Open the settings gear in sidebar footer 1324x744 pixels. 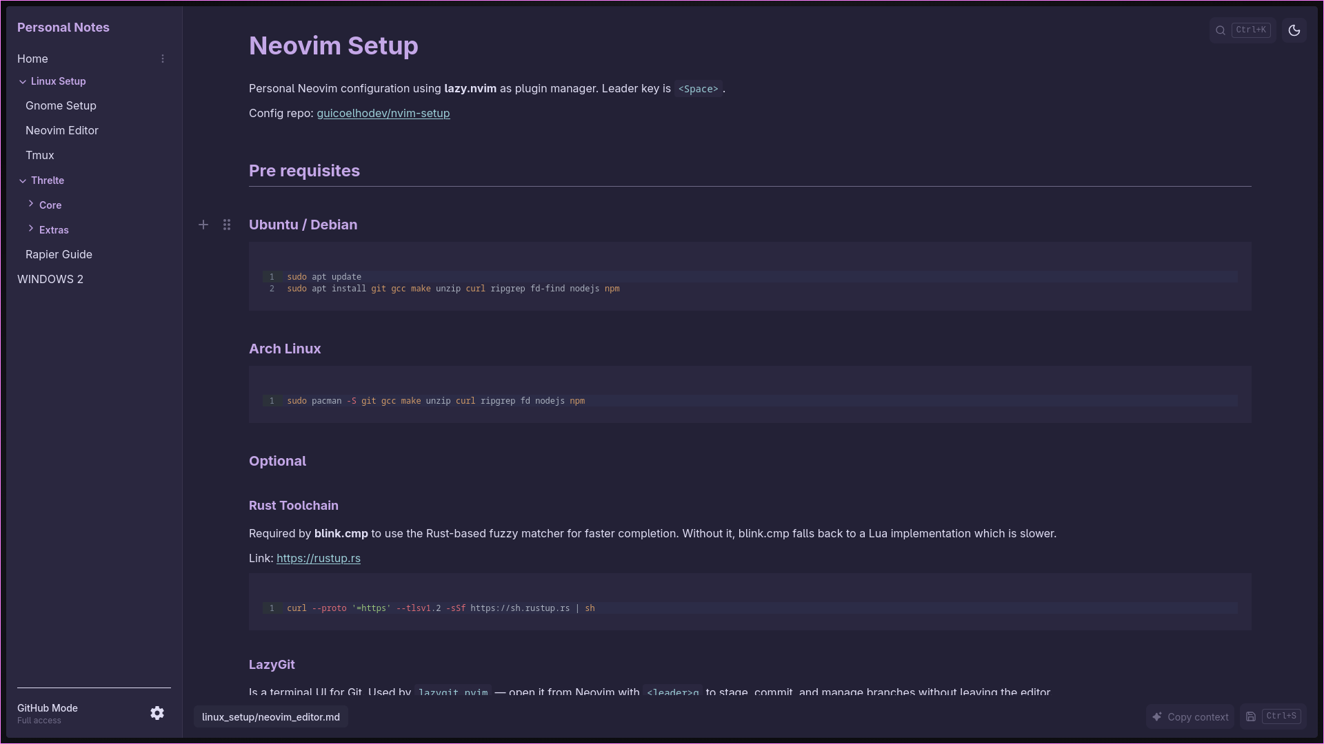click(x=157, y=713)
